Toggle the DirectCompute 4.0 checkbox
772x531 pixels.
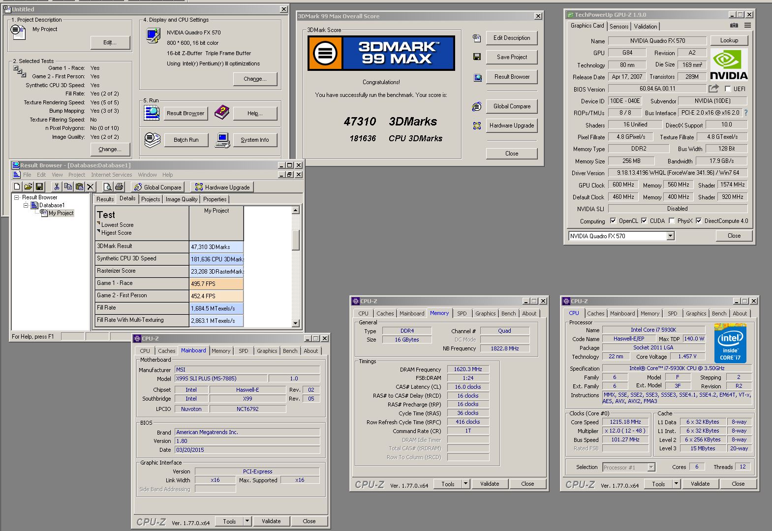pos(699,221)
